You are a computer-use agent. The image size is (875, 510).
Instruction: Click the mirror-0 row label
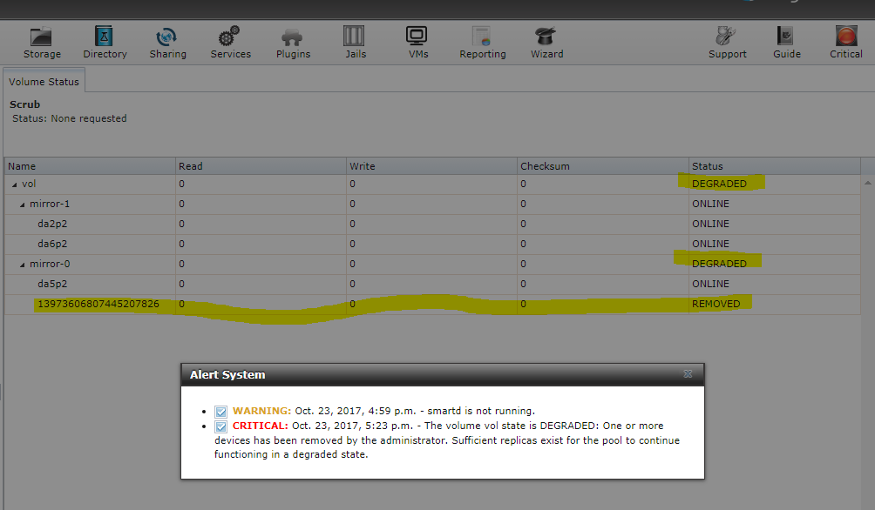pyautogui.click(x=50, y=265)
